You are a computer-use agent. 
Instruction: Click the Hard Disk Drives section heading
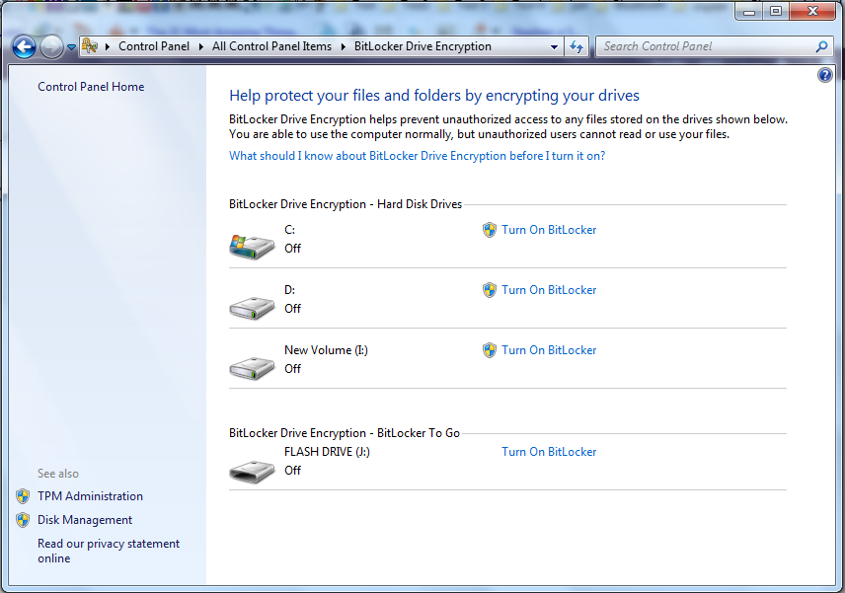coord(346,204)
